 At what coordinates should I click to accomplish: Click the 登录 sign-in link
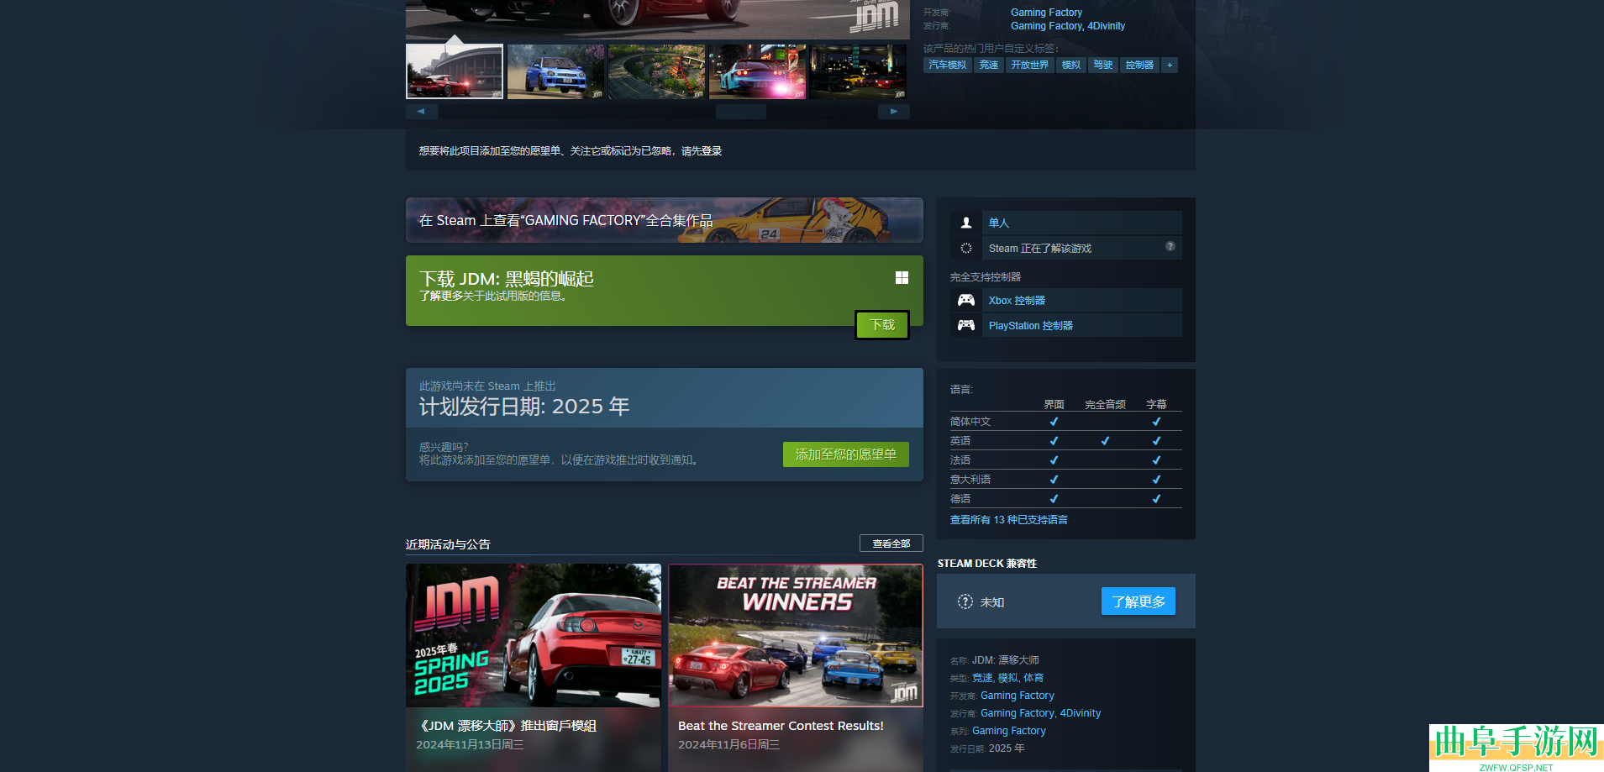[x=712, y=151]
